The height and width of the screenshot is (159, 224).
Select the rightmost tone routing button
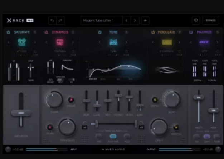coord(127,137)
